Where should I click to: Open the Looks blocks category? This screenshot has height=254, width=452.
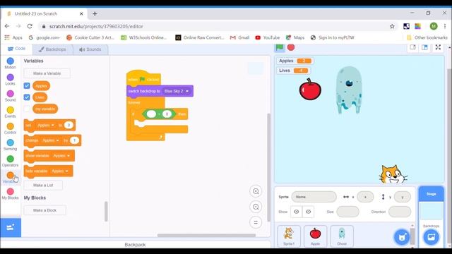10,80
